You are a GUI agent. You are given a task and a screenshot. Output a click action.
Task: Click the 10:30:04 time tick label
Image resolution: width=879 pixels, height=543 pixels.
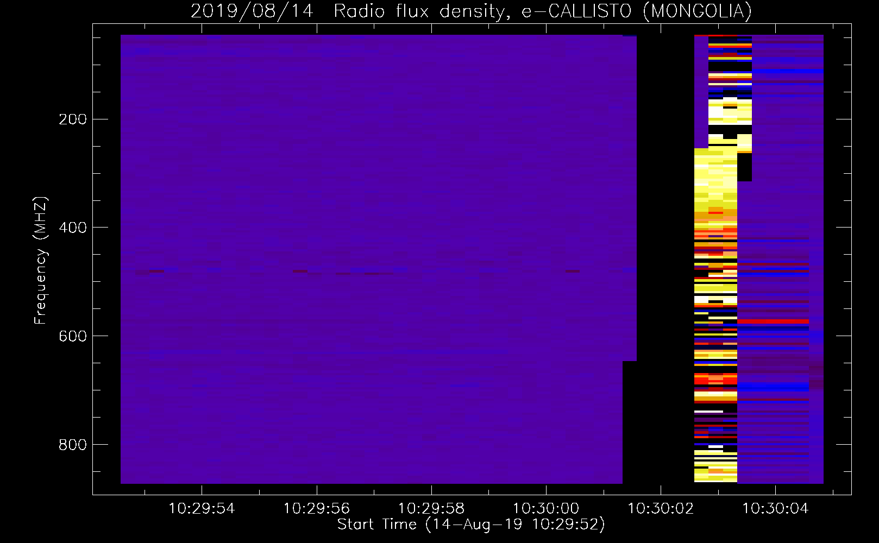click(x=775, y=509)
